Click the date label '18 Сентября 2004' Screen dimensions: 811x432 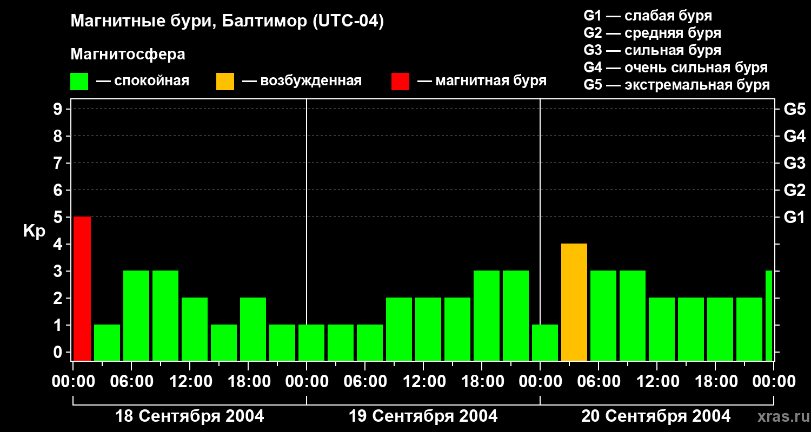190,416
